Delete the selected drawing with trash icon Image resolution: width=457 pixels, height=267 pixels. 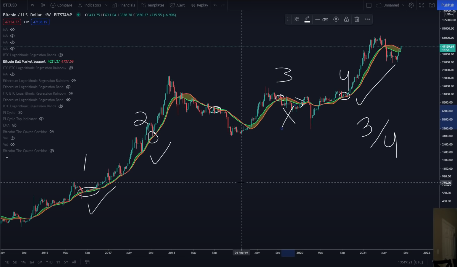tap(357, 19)
